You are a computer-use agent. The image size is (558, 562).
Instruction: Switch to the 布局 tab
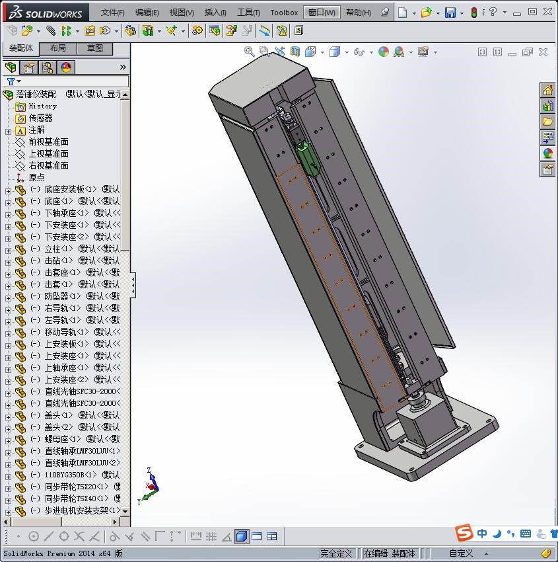[57, 48]
